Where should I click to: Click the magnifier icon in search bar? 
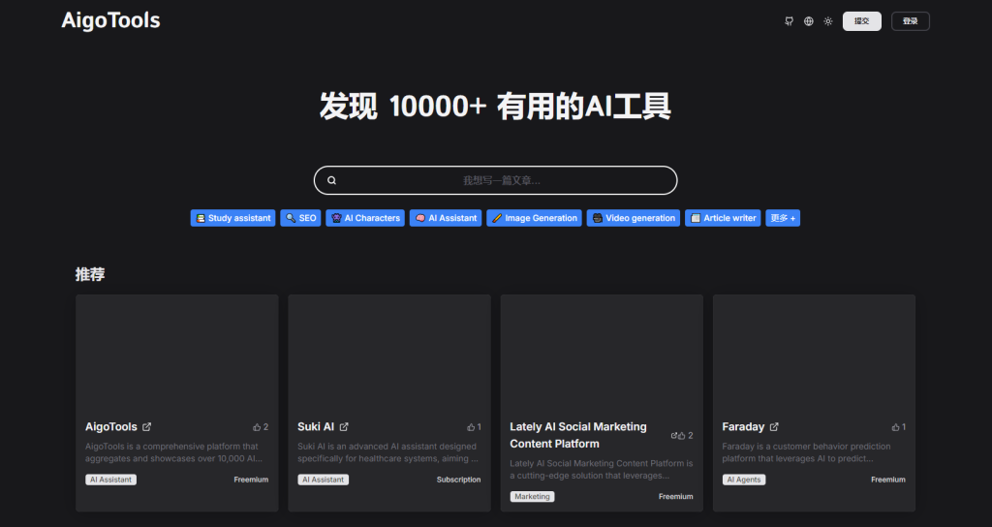331,180
